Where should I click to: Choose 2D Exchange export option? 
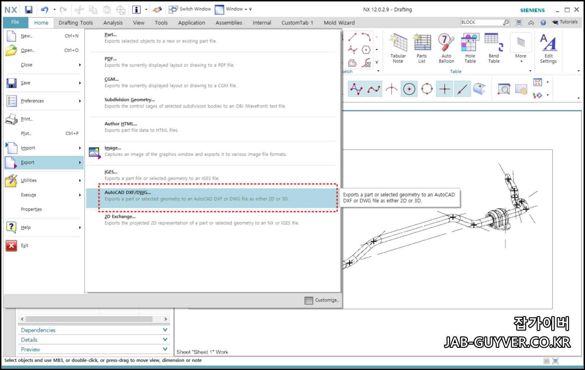coord(213,220)
